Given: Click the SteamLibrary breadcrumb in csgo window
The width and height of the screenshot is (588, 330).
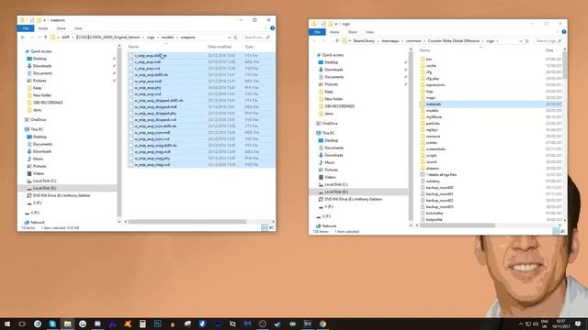Looking at the screenshot, I should tap(364, 41).
